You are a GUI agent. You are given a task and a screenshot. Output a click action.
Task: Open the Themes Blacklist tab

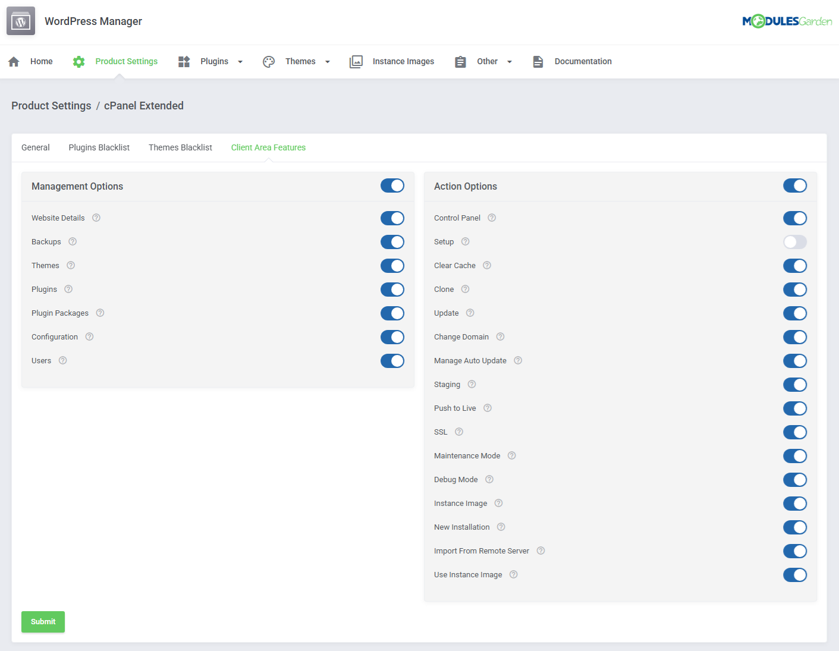click(180, 147)
